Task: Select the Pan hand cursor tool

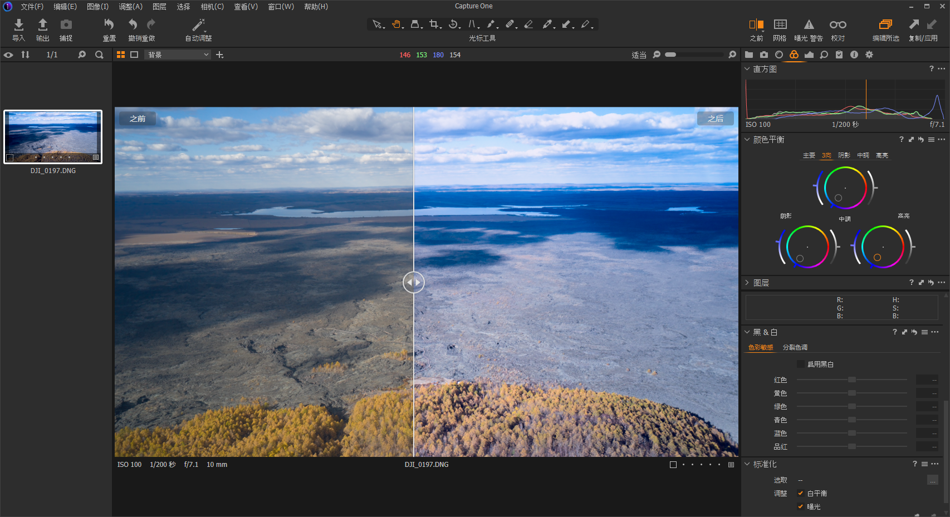Action: pyautogui.click(x=397, y=24)
